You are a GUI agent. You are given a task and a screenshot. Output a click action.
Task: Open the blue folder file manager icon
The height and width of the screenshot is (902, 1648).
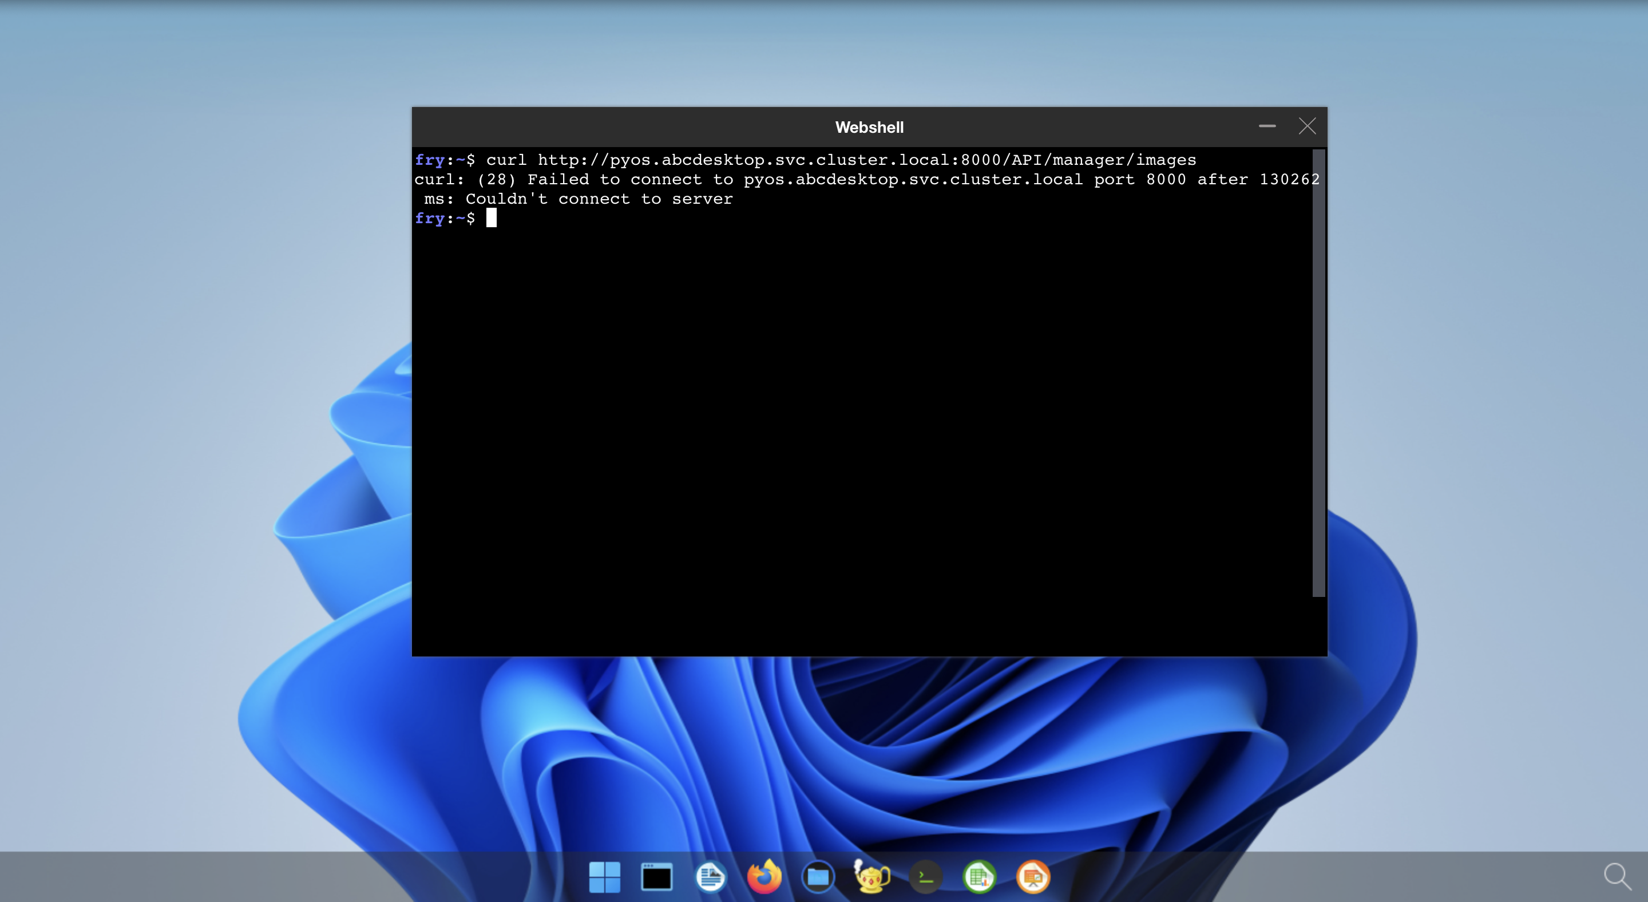818,876
